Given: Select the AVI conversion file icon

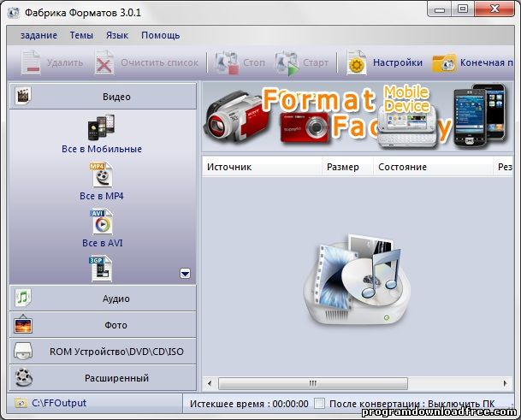Looking at the screenshot, I should [101, 222].
